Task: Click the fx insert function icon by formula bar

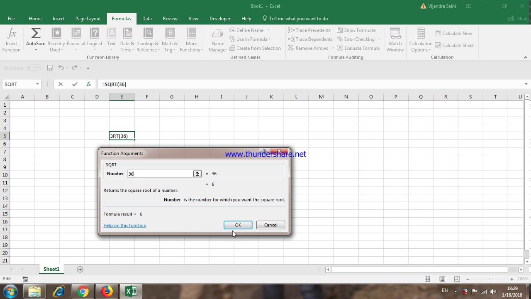Action: [88, 84]
